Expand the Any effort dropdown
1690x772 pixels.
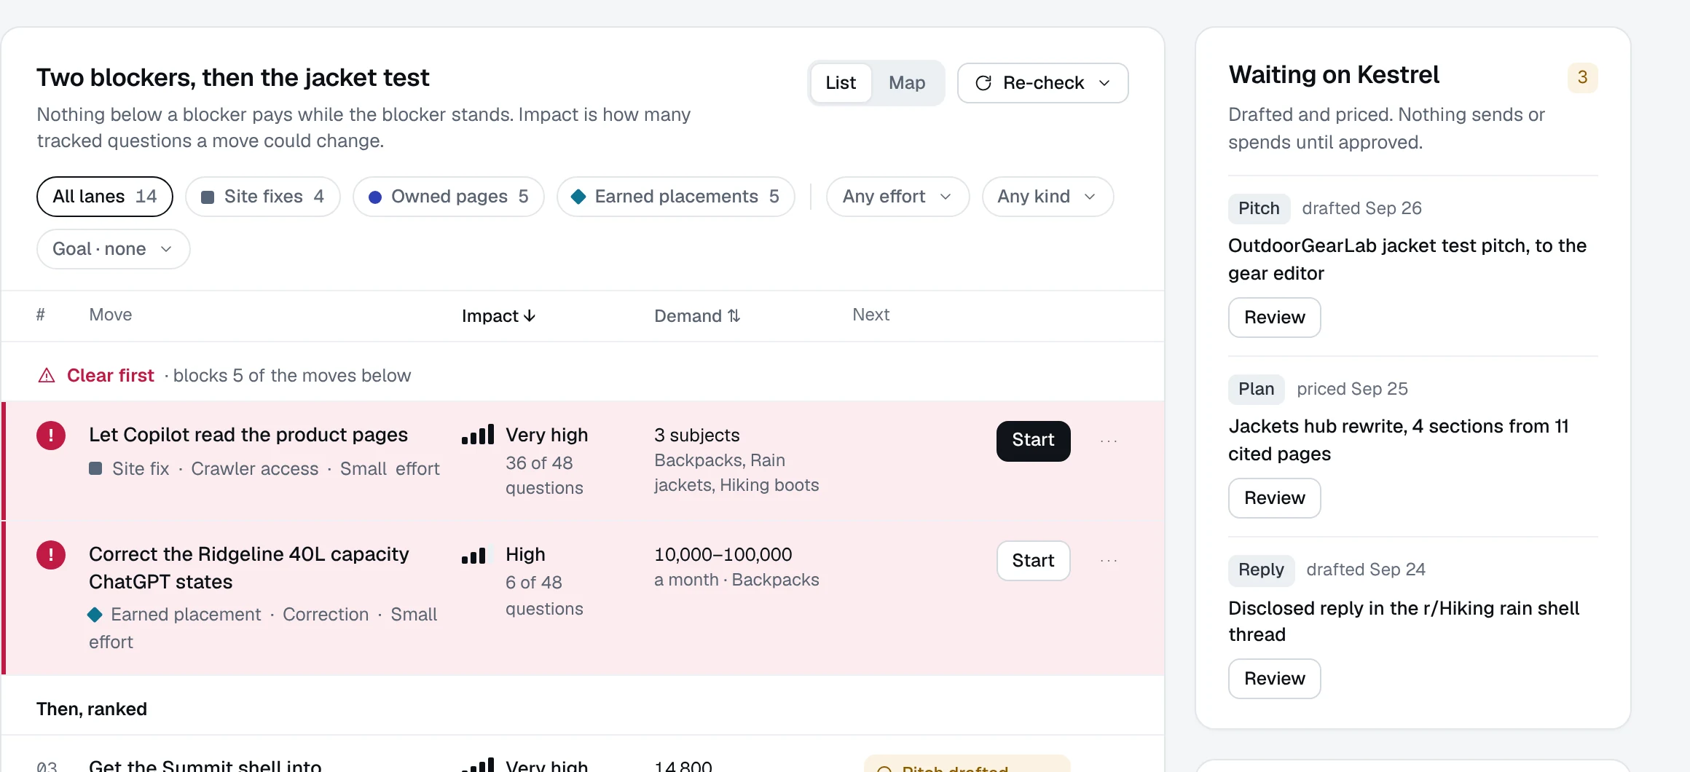pos(897,197)
